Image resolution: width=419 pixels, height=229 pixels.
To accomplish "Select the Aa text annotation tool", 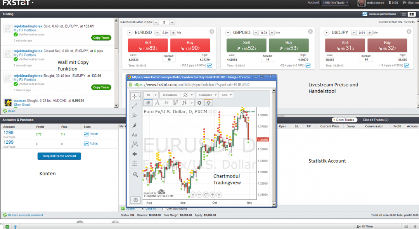I will coord(135,135).
